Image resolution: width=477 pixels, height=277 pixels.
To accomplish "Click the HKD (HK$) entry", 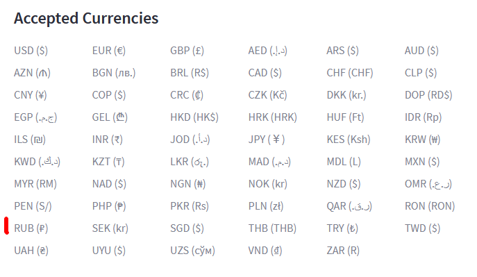I will coord(194,117).
